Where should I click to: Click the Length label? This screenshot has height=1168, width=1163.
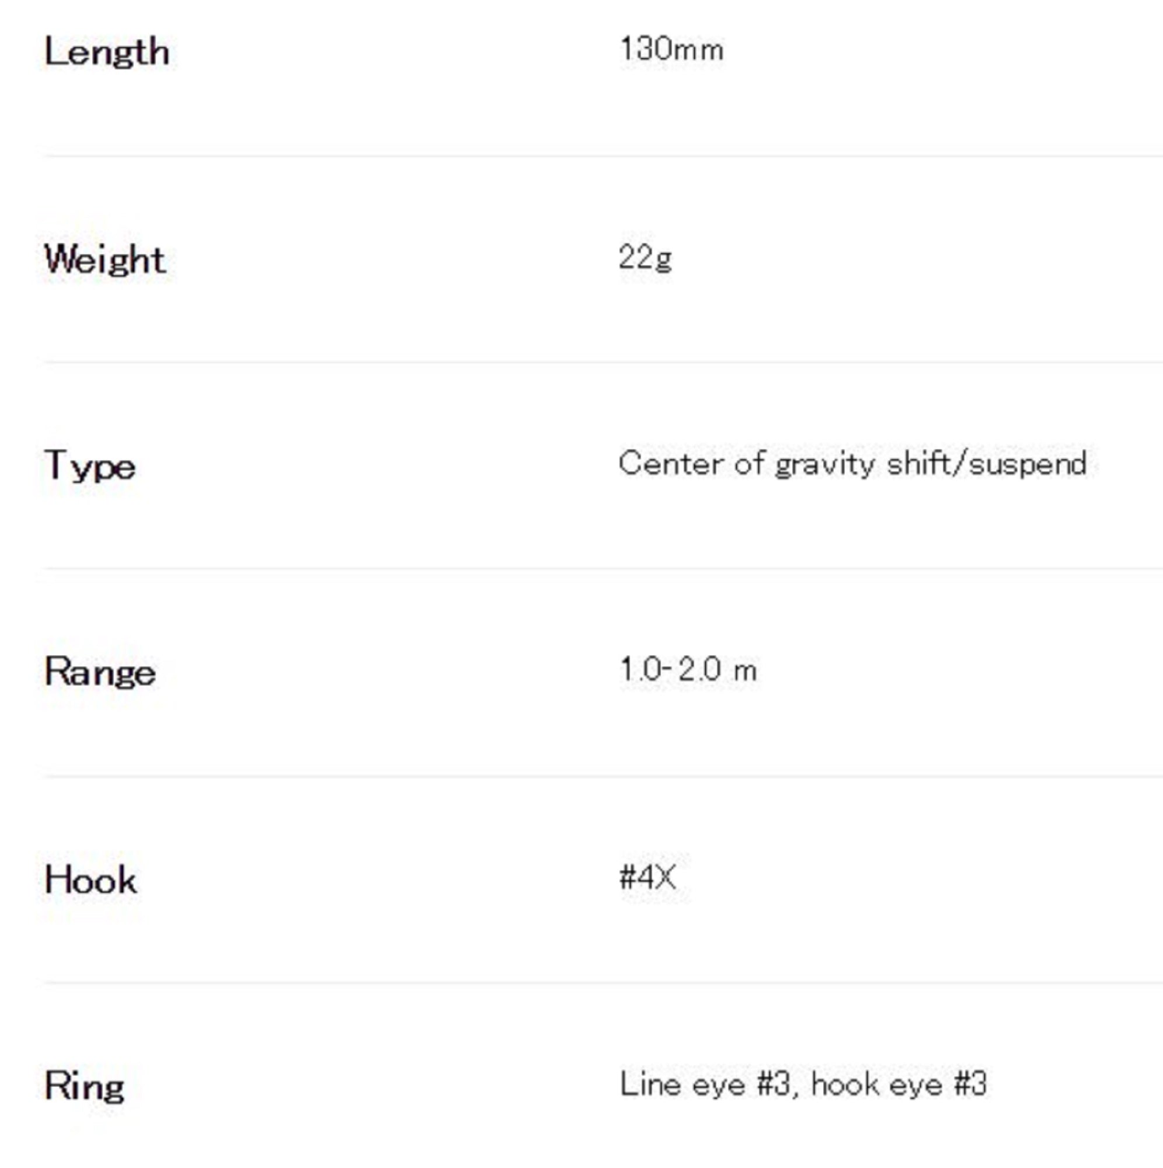(106, 53)
